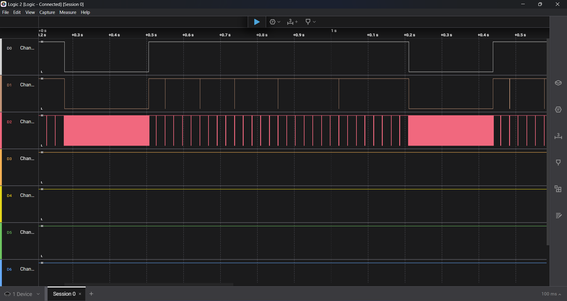Open the View menu
The height and width of the screenshot is (301, 567).
click(x=30, y=12)
